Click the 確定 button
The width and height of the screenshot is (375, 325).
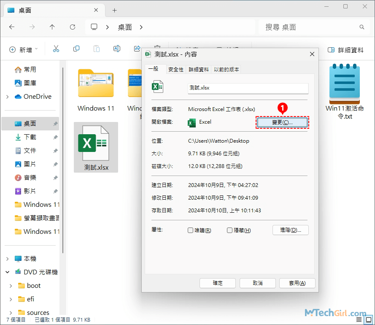pyautogui.click(x=218, y=283)
